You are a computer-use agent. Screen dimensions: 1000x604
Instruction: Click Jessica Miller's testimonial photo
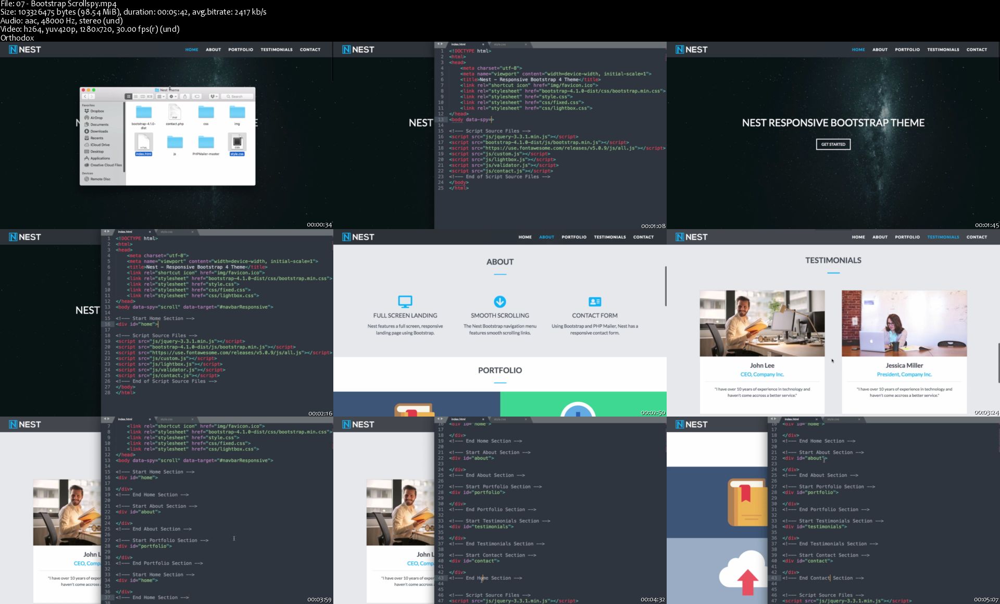(x=904, y=323)
